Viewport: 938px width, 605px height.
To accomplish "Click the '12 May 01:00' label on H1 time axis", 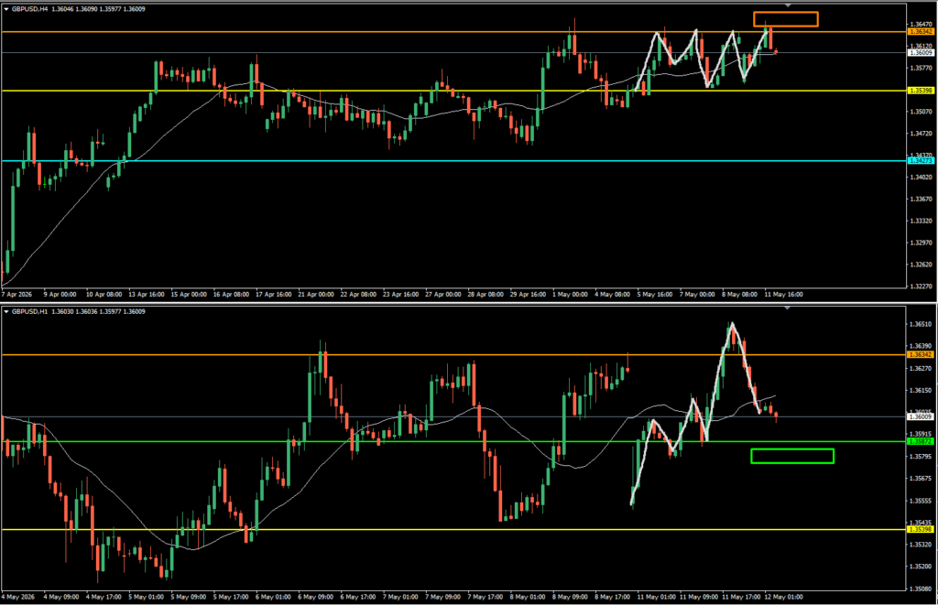I will (x=784, y=597).
